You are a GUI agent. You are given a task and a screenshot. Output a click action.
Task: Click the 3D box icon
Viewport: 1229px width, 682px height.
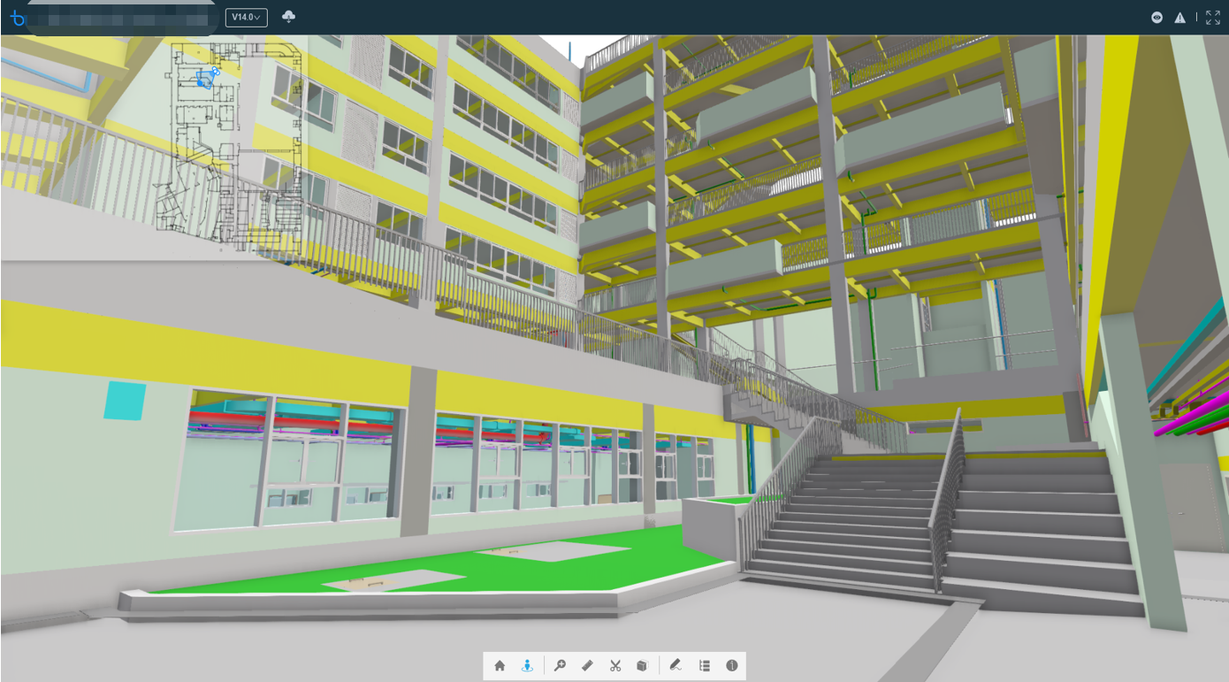643,666
